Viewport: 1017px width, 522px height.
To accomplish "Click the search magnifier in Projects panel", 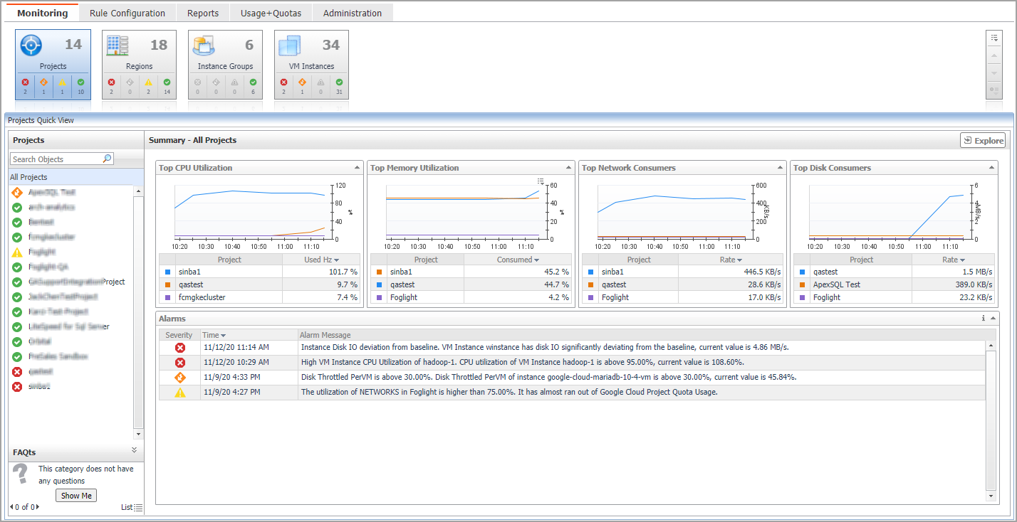I will (107, 159).
